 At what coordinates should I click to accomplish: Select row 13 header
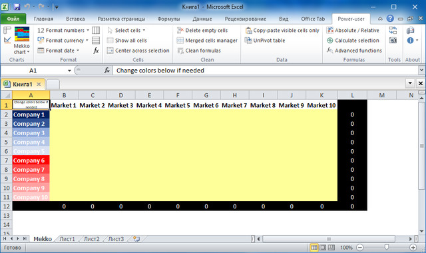(6, 216)
